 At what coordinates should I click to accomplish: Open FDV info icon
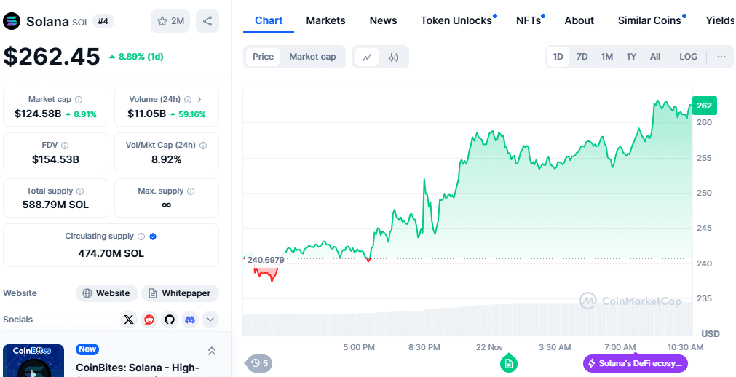click(x=65, y=146)
